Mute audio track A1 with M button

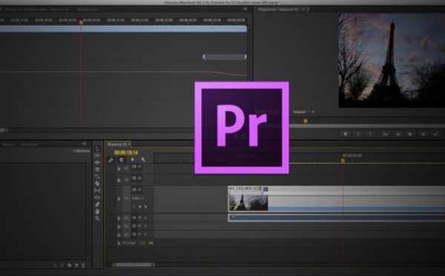coord(139,218)
